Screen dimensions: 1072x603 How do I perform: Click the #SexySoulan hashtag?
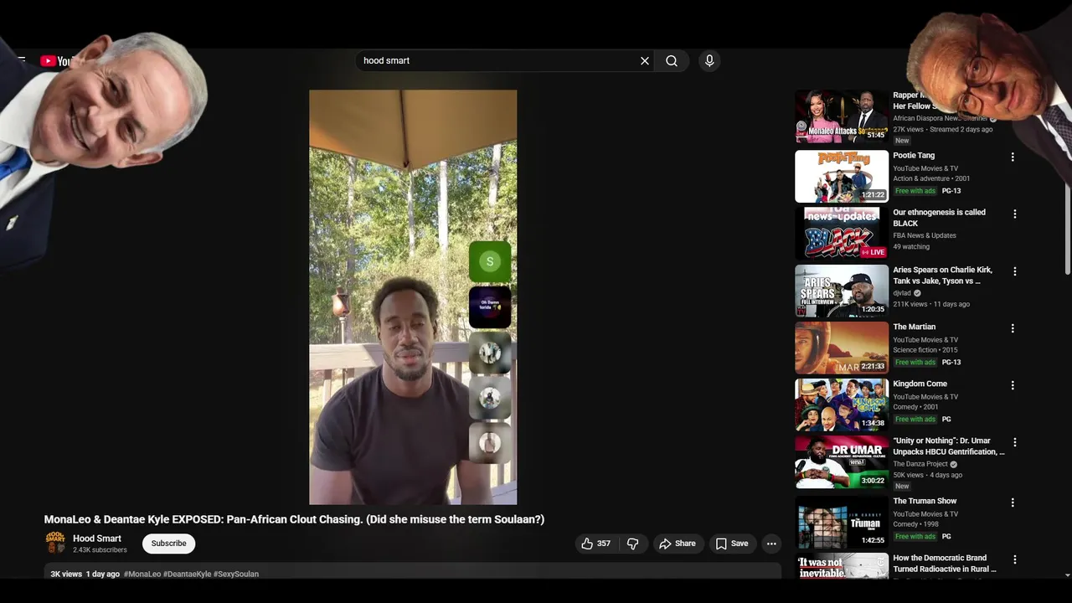point(236,575)
